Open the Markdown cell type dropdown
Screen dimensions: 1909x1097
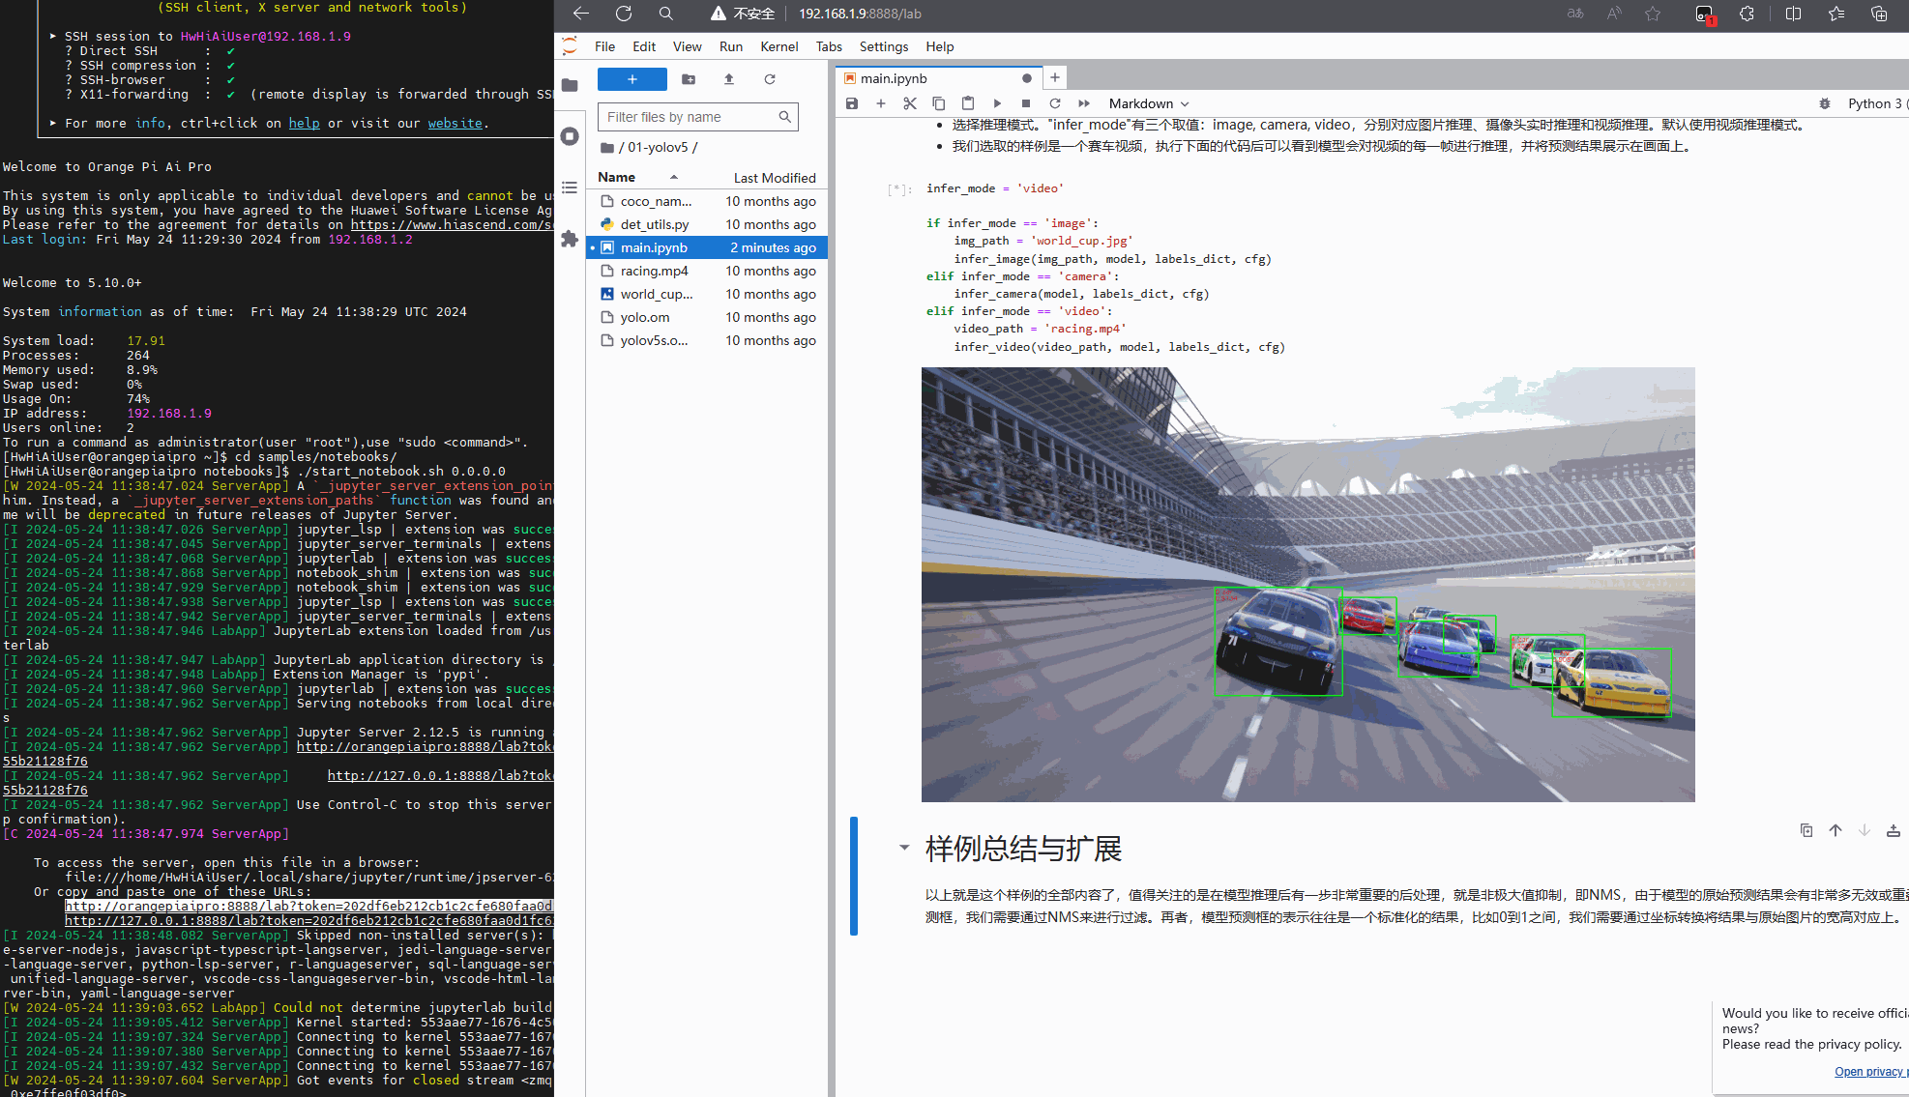[1148, 103]
